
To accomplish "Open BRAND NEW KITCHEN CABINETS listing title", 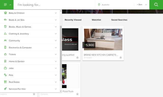I will 101,55.
